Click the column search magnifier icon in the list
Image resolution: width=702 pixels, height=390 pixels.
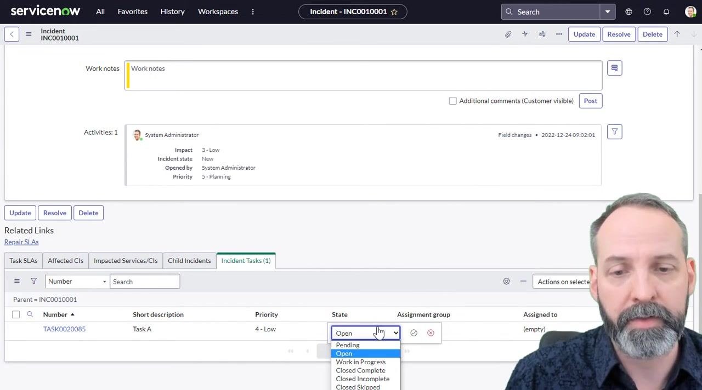30,314
